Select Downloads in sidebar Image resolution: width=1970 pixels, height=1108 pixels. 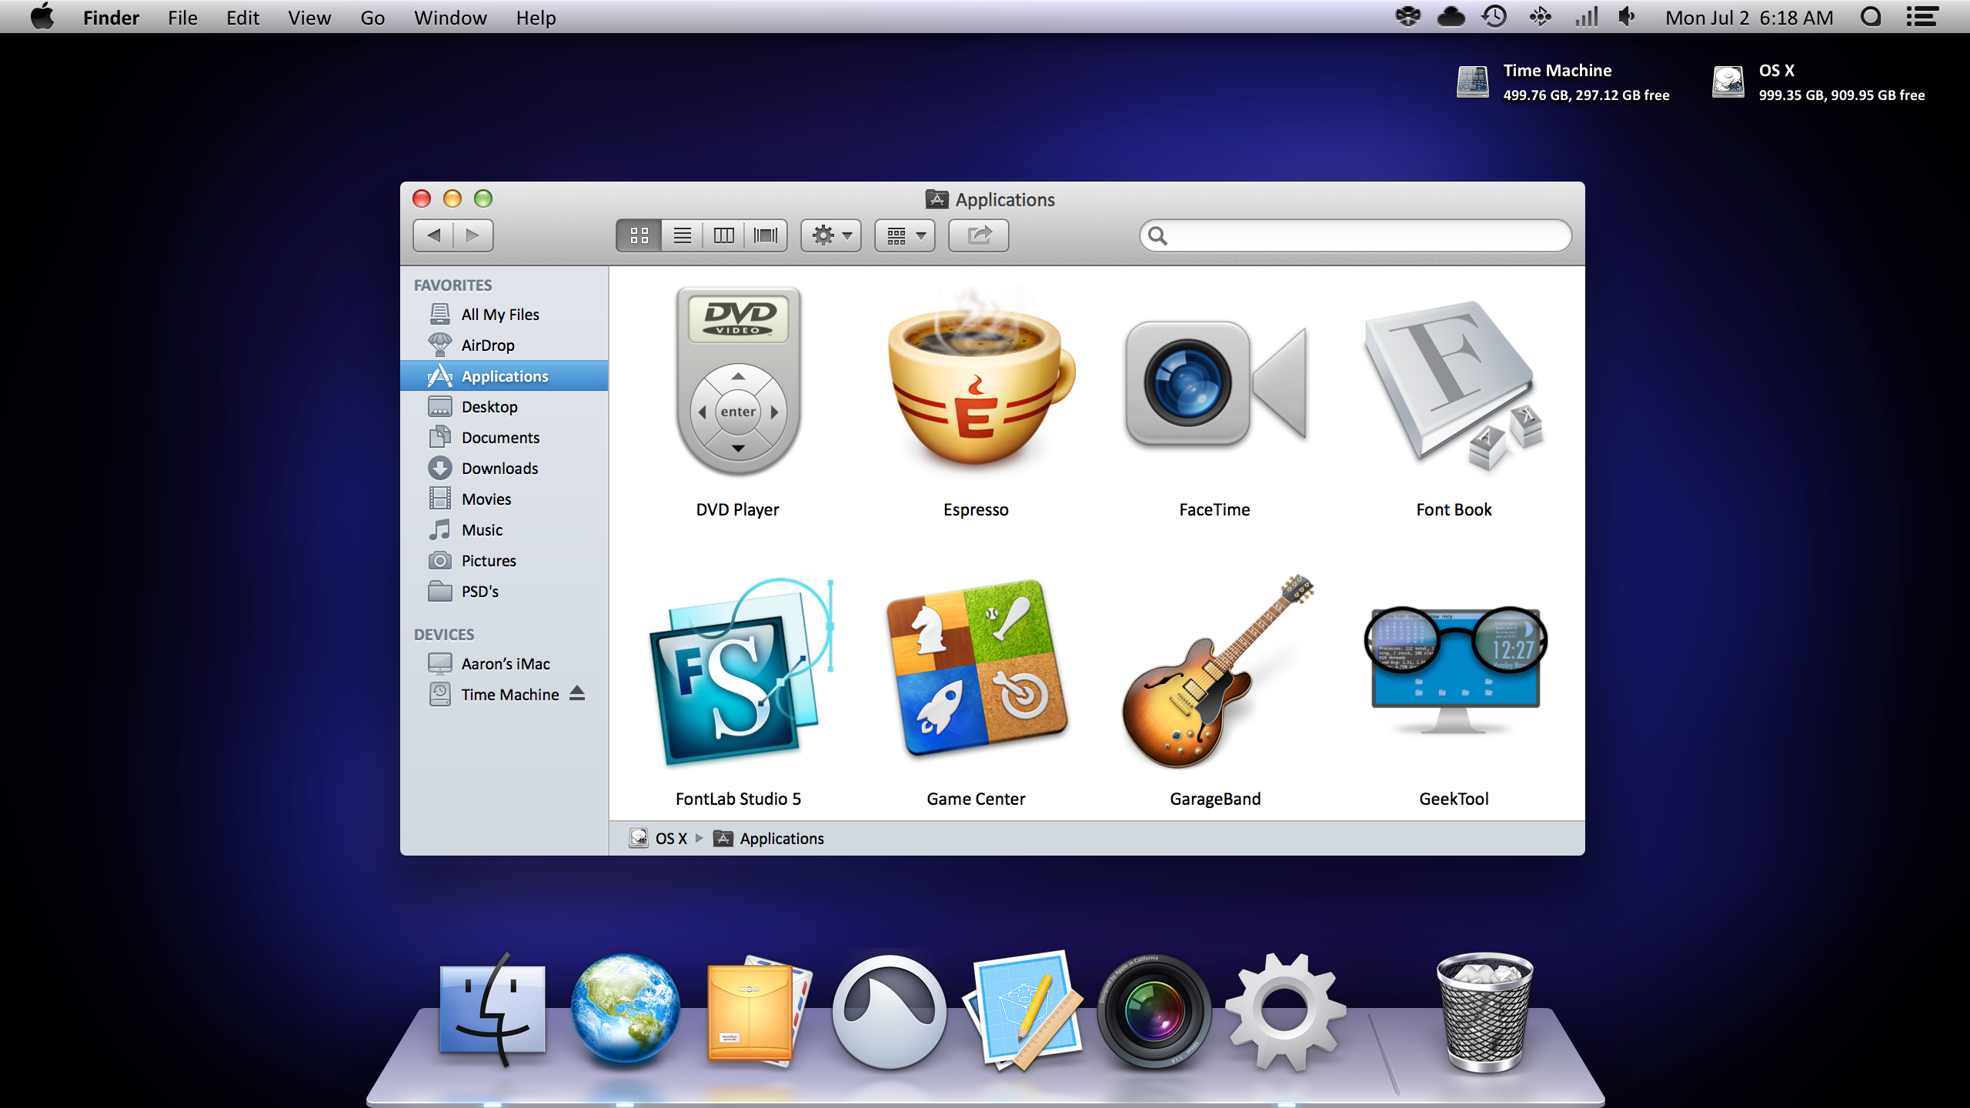504,468
